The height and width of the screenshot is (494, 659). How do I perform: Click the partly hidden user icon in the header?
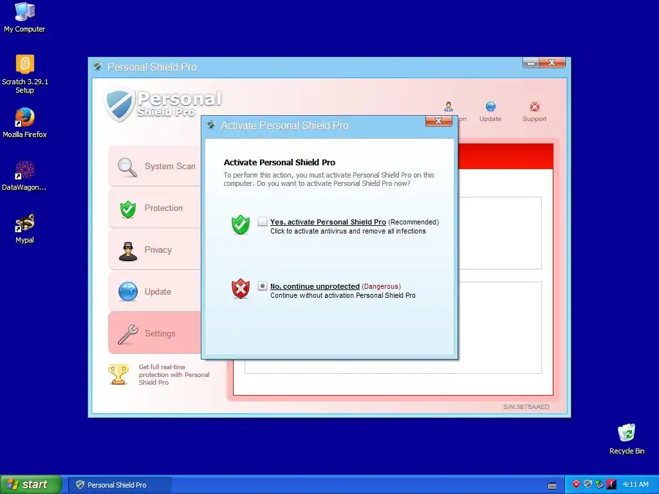pos(449,107)
